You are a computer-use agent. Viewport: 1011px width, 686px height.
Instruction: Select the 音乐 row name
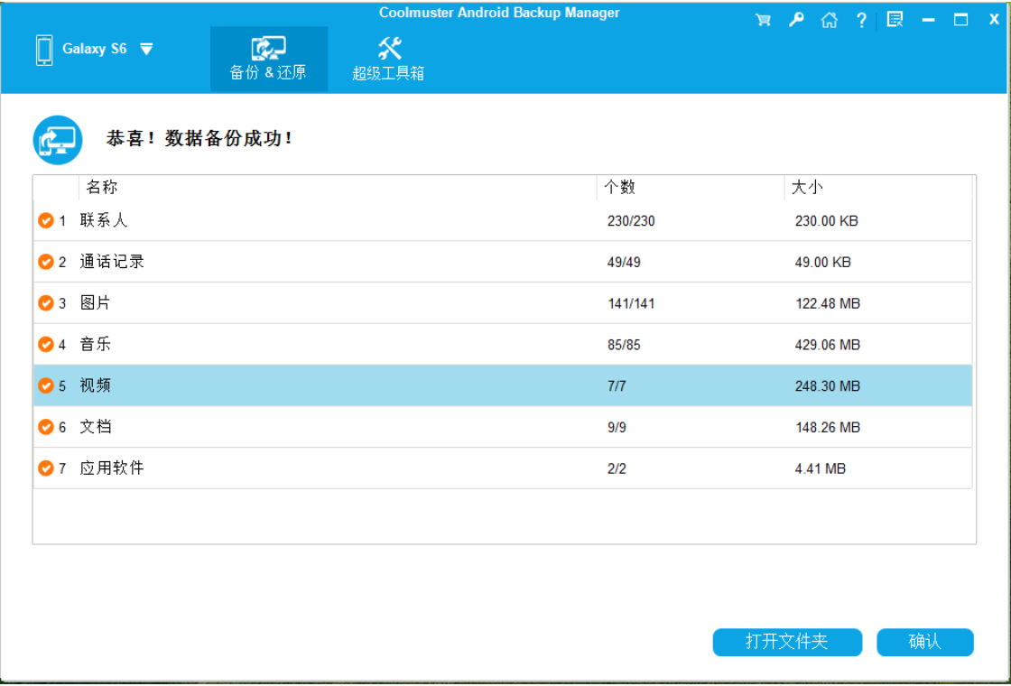click(96, 344)
